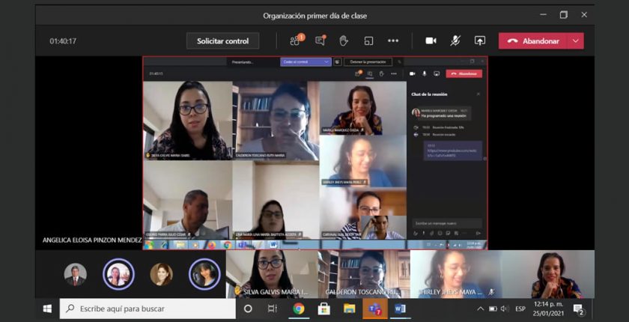Select the CALDERON TOSCANO RU... video tile
This screenshot has width=629, height=322.
pyautogui.click(x=364, y=274)
